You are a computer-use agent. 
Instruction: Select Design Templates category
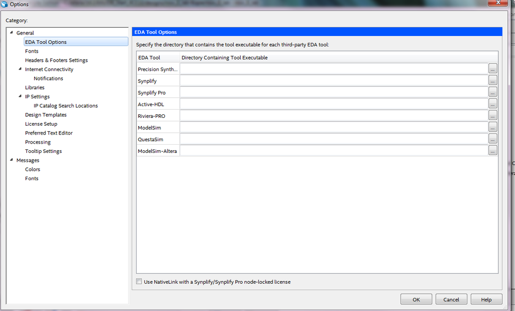[x=46, y=115]
